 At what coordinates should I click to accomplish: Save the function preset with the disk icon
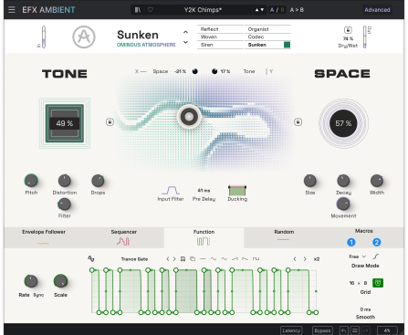pos(183,259)
